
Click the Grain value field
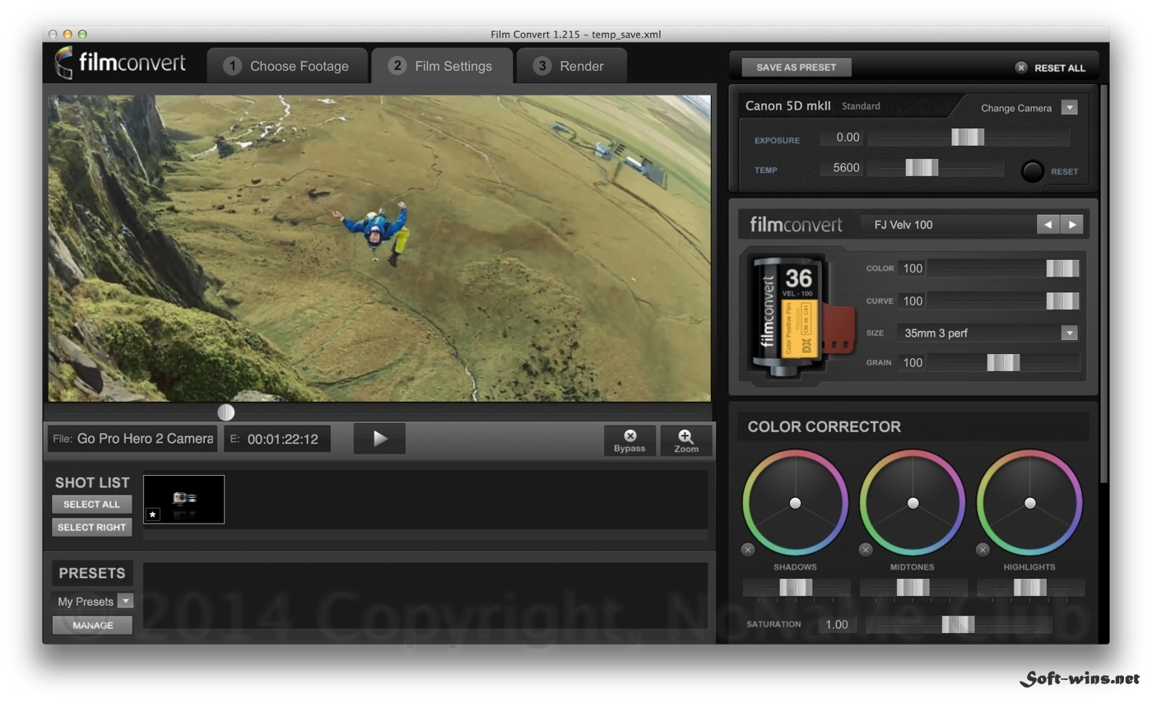pos(912,362)
